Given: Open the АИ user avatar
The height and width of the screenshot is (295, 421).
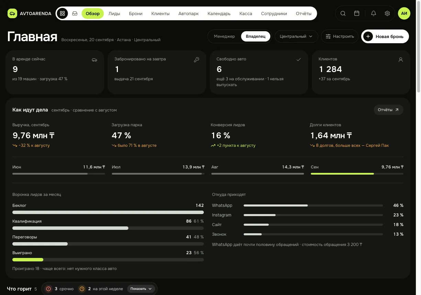Looking at the screenshot, I should 404,14.
